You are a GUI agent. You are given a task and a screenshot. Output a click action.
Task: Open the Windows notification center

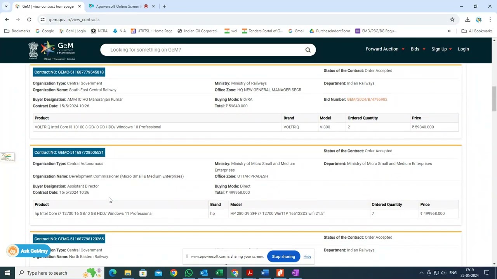click(x=487, y=273)
